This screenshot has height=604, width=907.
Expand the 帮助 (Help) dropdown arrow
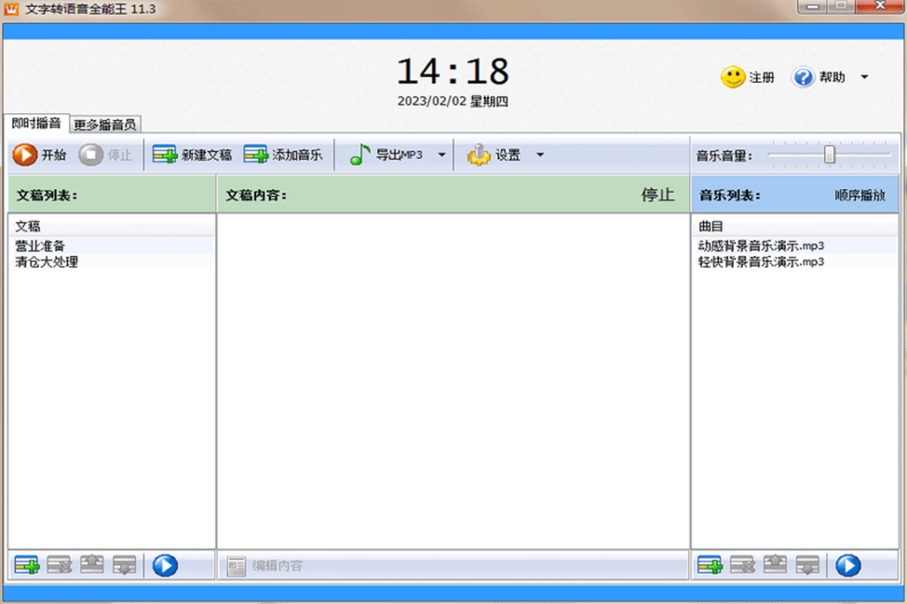[x=865, y=76]
